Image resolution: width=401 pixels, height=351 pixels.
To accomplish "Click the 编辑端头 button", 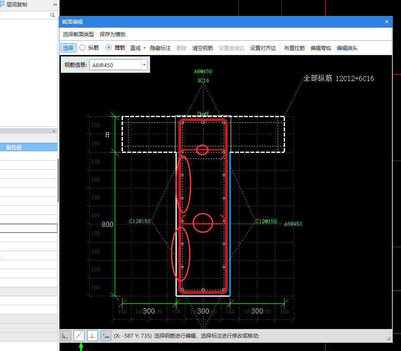I will [347, 48].
